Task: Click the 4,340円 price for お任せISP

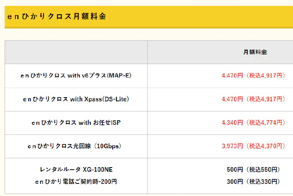Action: click(x=232, y=123)
